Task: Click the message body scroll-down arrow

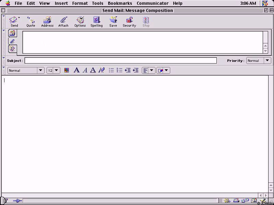Action: point(271,190)
